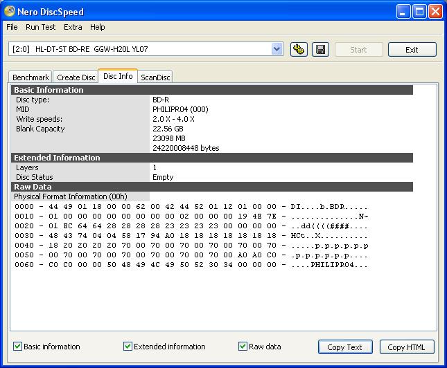Screen dimensions: 447x368
Task: Click the raw data row starting 0030
Action: pos(191,236)
